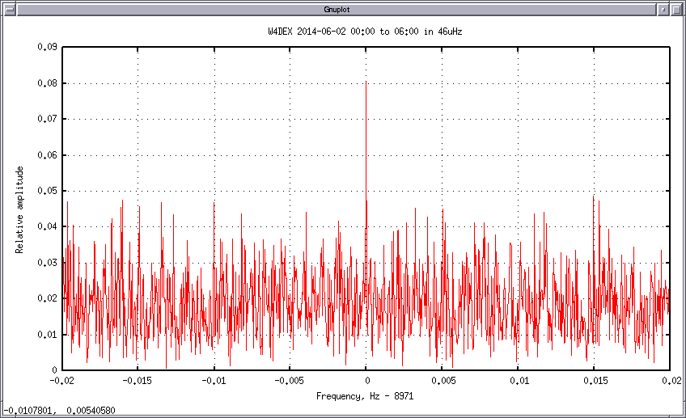The width and height of the screenshot is (686, 418).
Task: Click the x-axis tick label -0.005
Action: coord(290,380)
